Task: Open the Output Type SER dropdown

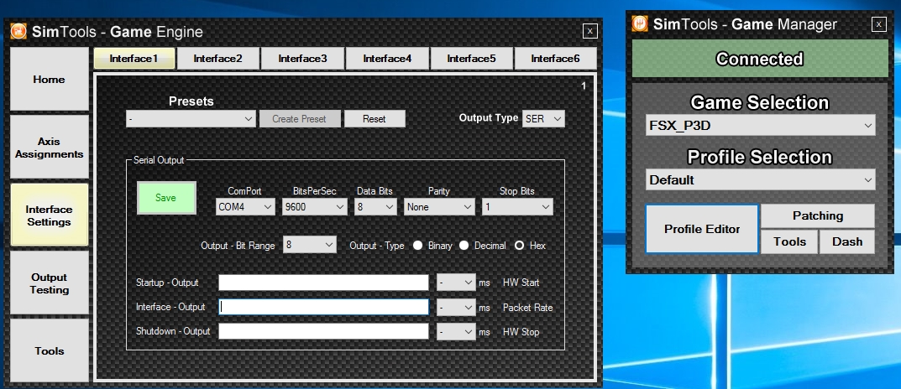Action: (543, 118)
